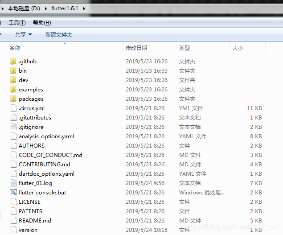The image size is (283, 235).
Task: Click the 2019/5/24 9:56 date of flutter_01.log
Action: [x=145, y=183]
